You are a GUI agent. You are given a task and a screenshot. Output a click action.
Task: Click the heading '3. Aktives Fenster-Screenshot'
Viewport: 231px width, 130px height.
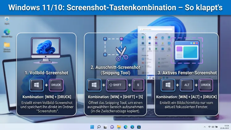(187, 73)
